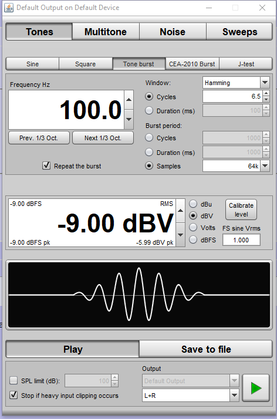Screen dimensions: 277x419
Task: Select the J-test signal type
Action: 246,64
